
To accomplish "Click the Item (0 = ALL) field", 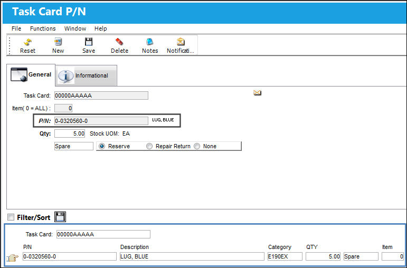I will [x=63, y=108].
